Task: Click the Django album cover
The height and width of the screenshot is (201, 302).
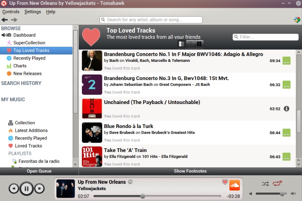Action: point(92,109)
